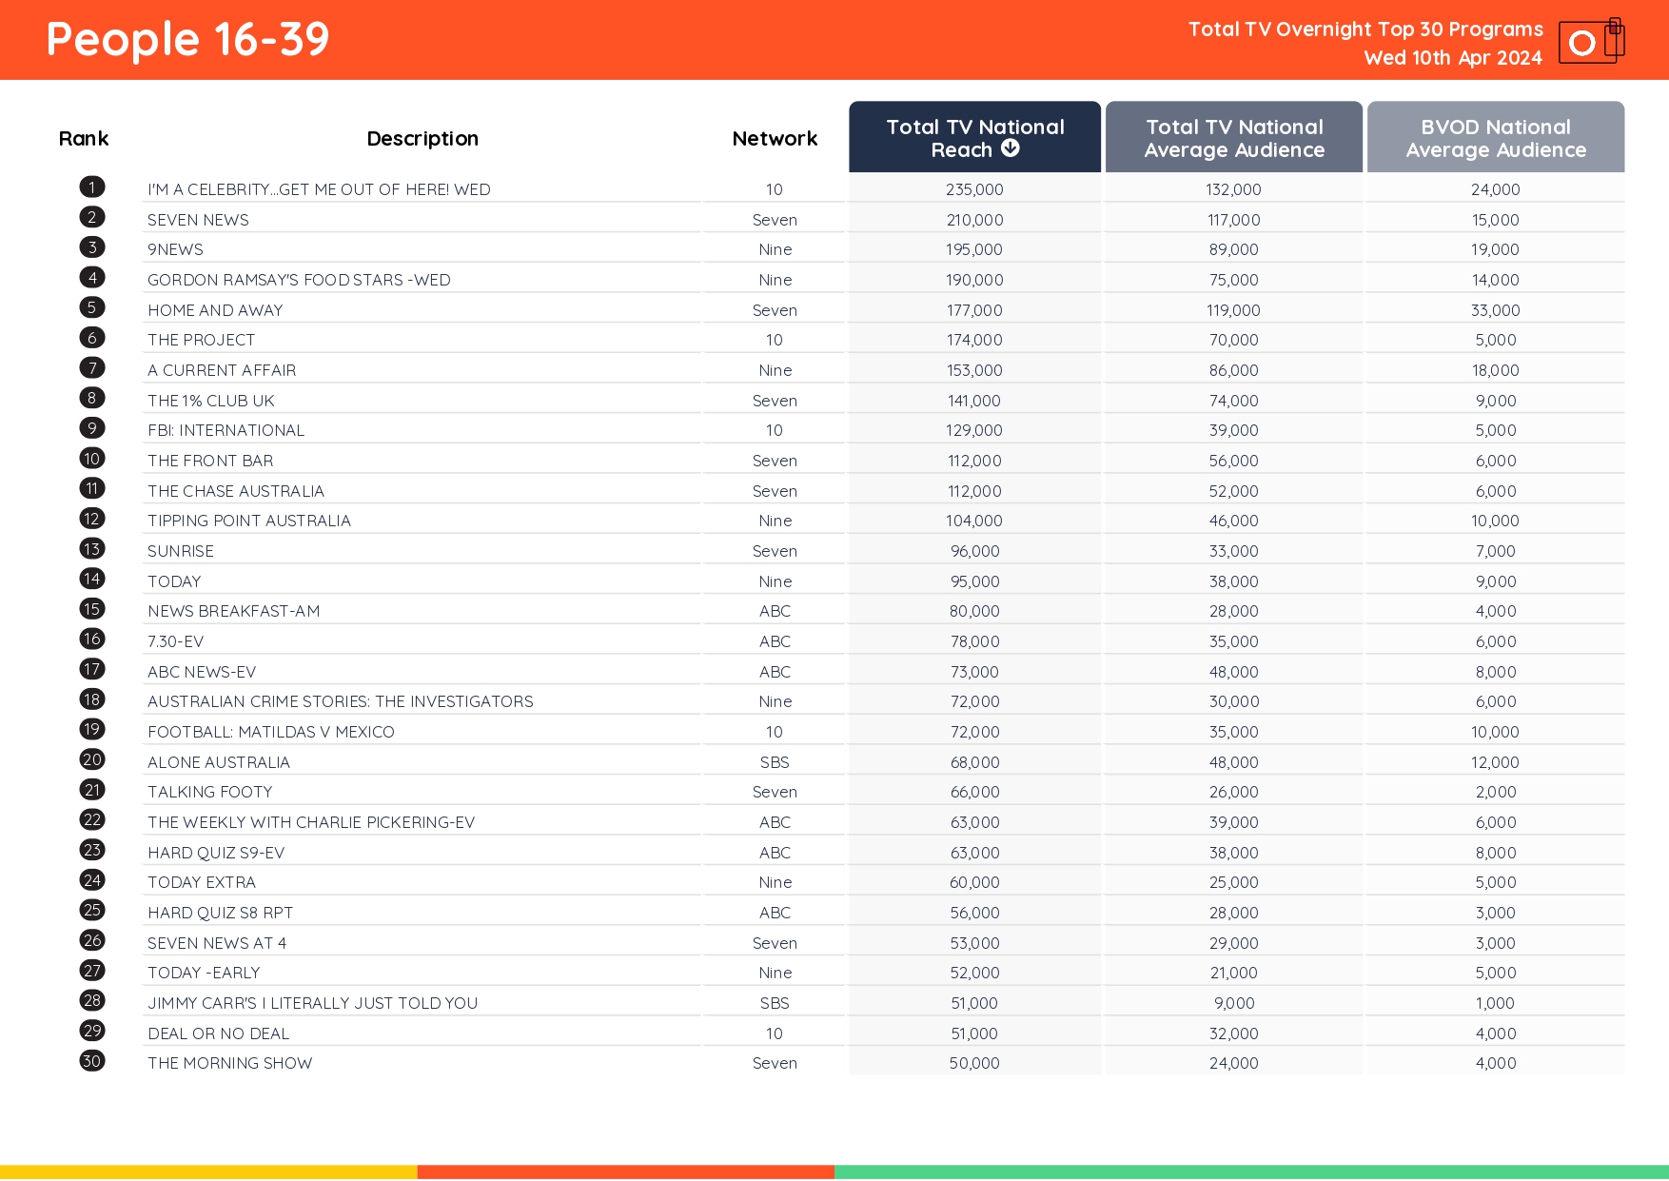Select the 235,000 reach value for rank 1
The image size is (1669, 1181).
point(973,188)
